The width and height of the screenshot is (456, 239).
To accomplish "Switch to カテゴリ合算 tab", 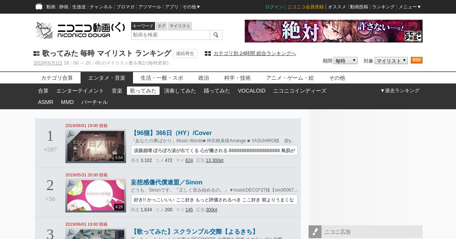I will 57,78.
